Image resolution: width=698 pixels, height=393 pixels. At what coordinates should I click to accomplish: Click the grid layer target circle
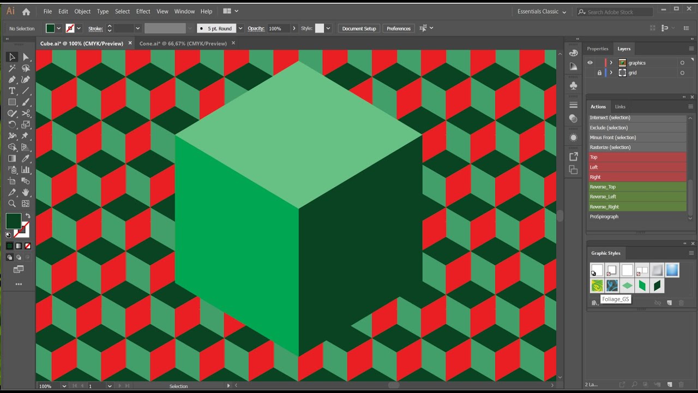click(x=682, y=73)
